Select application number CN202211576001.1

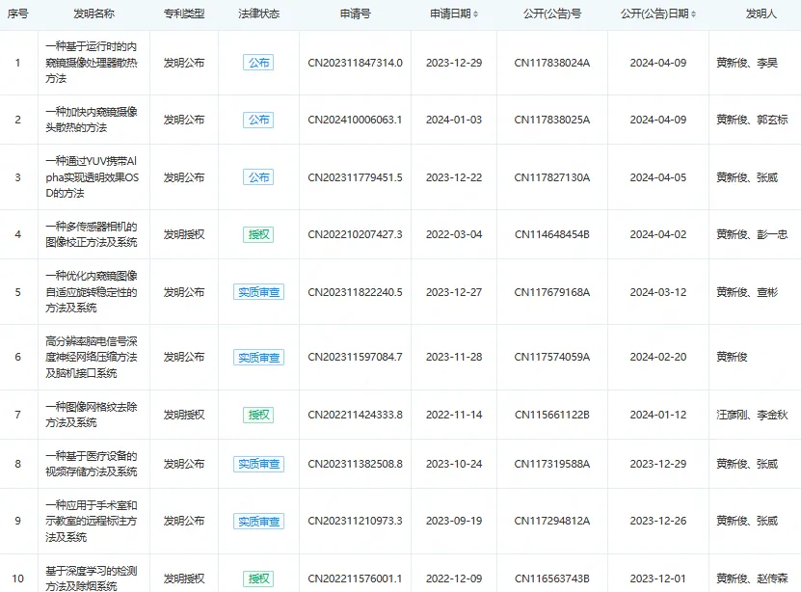[355, 579]
